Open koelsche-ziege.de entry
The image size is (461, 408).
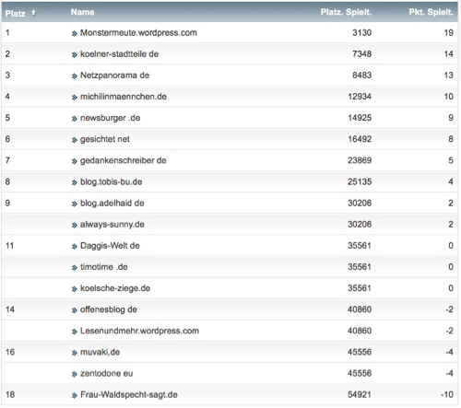[115, 288]
